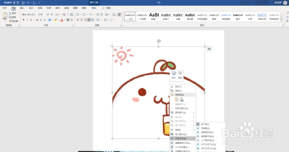Click the text effects A icon

49,20
